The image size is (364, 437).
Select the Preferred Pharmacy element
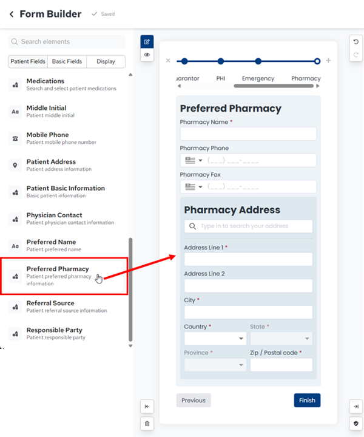(64, 276)
